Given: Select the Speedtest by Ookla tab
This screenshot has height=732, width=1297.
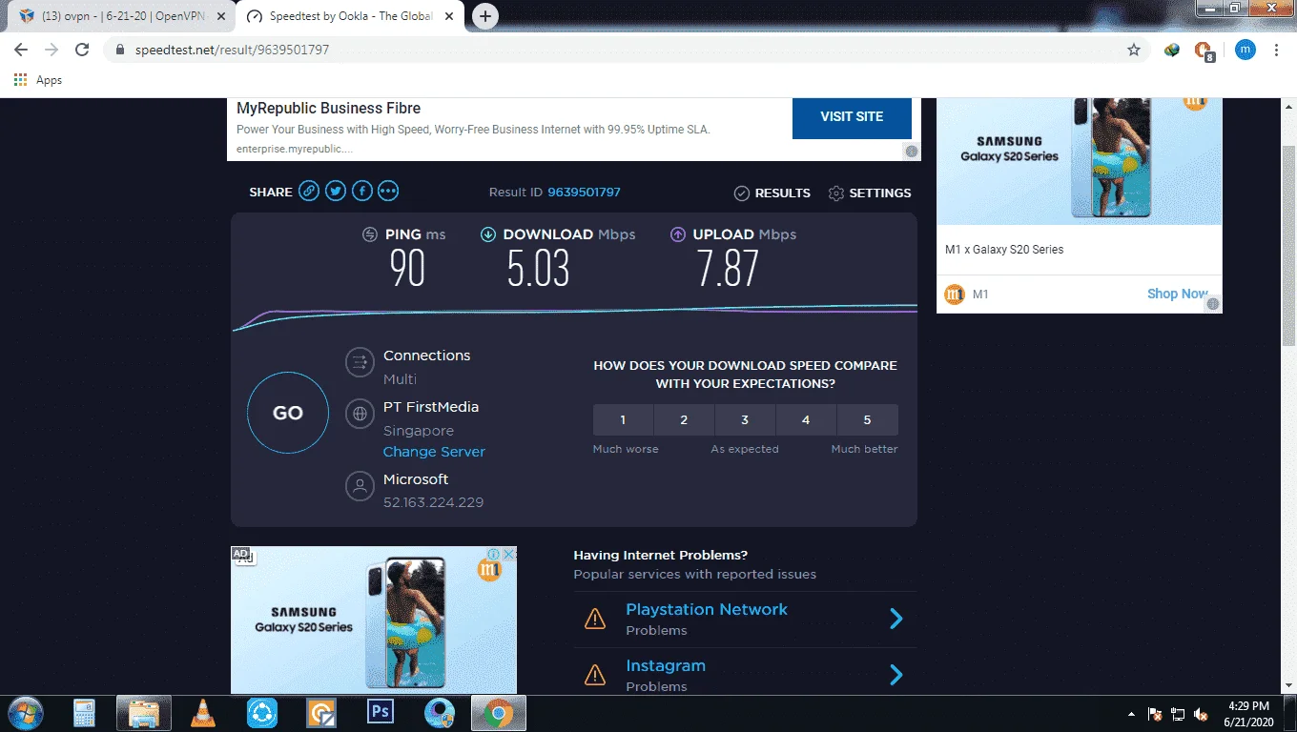Looking at the screenshot, I should click(349, 16).
